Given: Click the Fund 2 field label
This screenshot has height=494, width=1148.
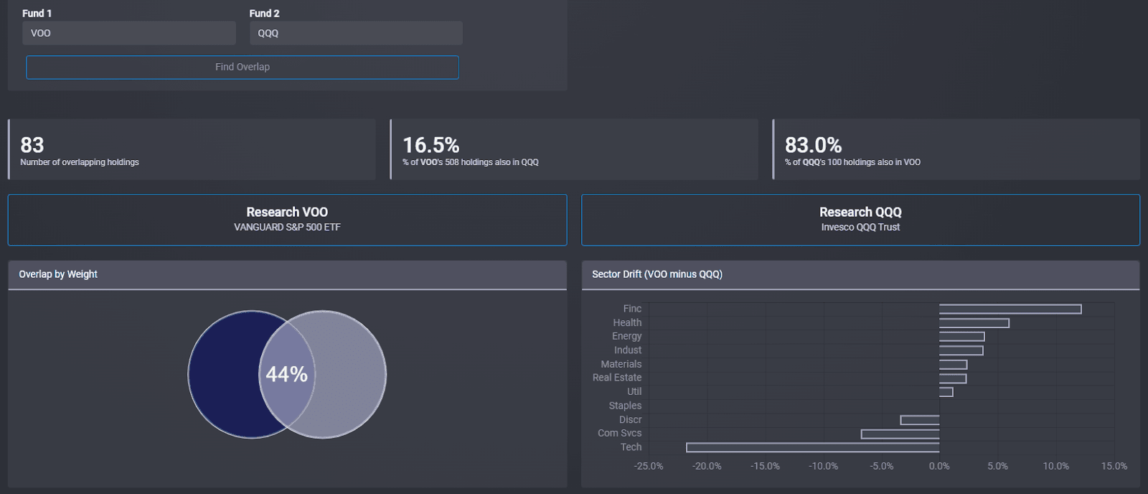Looking at the screenshot, I should point(264,13).
